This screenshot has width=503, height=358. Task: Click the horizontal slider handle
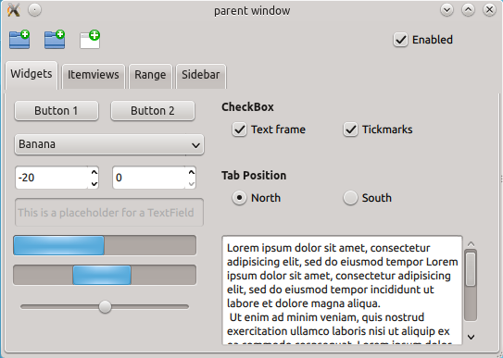(105, 307)
